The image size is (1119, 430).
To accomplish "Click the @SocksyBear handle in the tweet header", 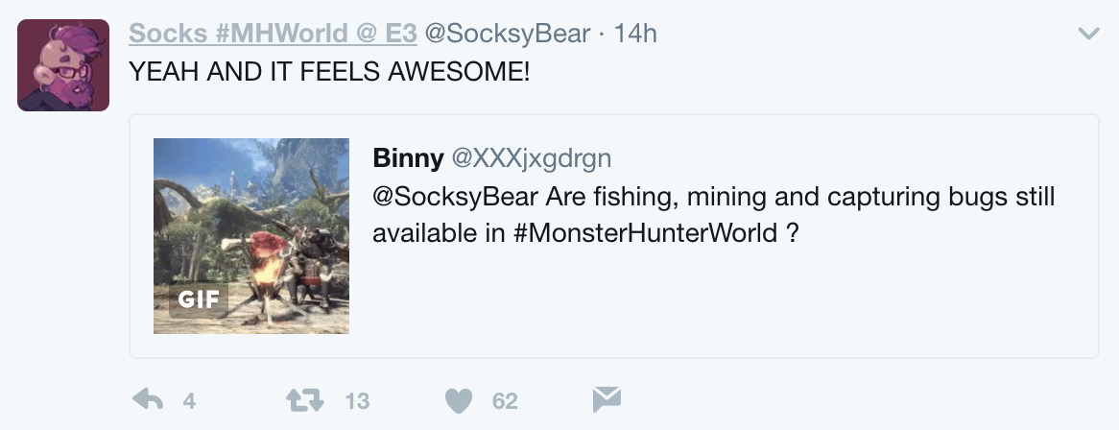I will [x=507, y=34].
